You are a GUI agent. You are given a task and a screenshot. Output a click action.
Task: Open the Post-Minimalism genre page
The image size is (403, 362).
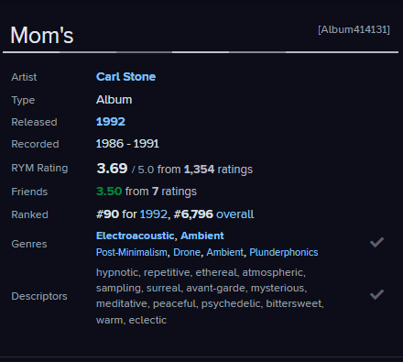[132, 252]
